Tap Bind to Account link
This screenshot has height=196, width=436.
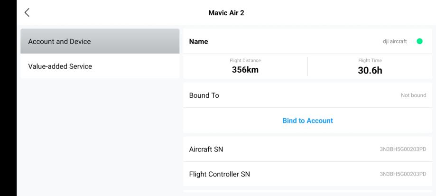(307, 121)
